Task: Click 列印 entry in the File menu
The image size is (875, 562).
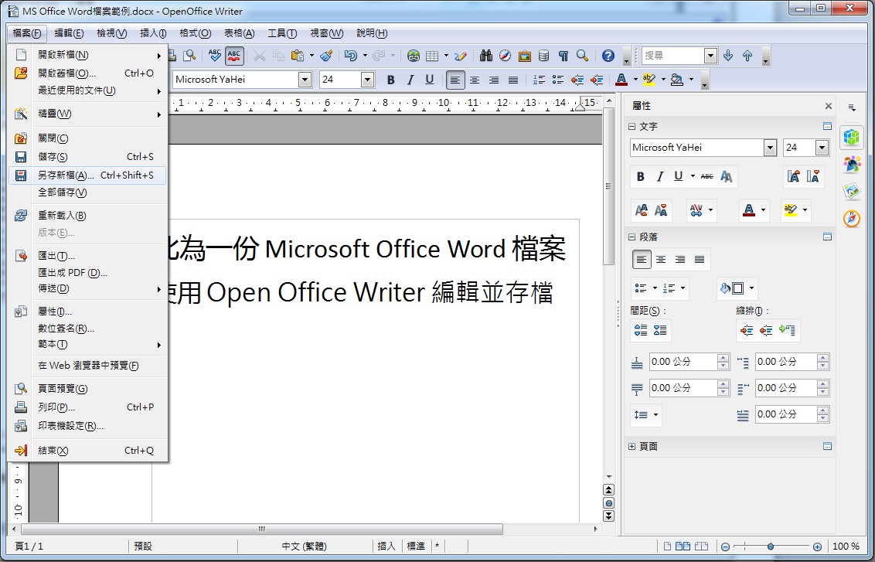Action: pyautogui.click(x=56, y=407)
